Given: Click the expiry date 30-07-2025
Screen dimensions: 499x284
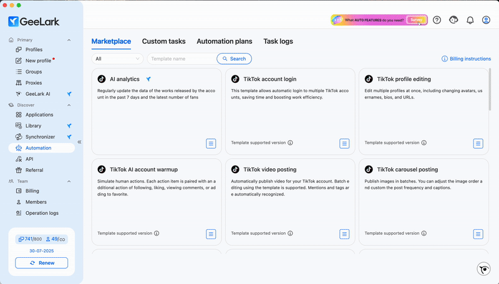Looking at the screenshot, I should (x=42, y=250).
